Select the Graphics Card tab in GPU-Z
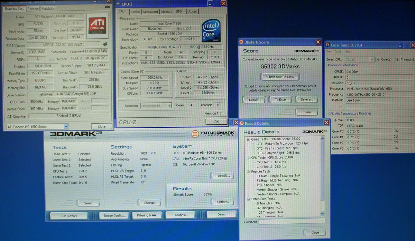The image size is (415, 241). pos(14,8)
